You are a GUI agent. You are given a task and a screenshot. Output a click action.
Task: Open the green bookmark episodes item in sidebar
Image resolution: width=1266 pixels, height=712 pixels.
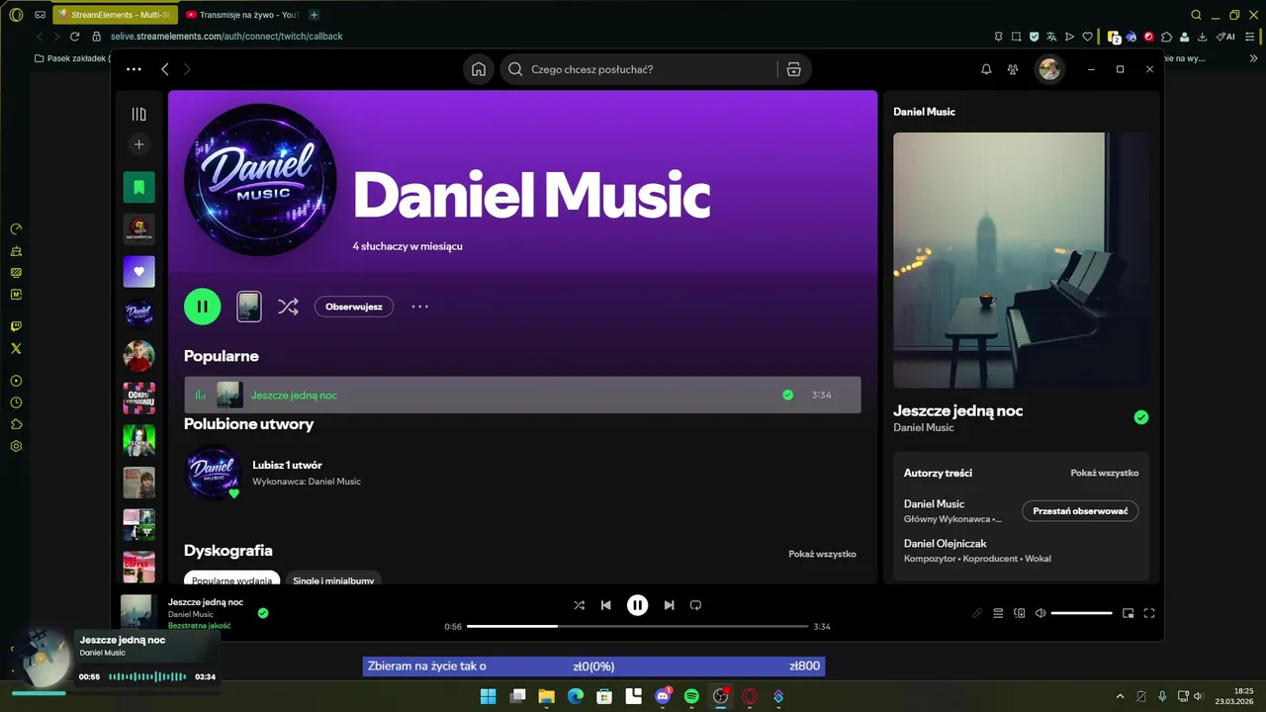click(138, 187)
